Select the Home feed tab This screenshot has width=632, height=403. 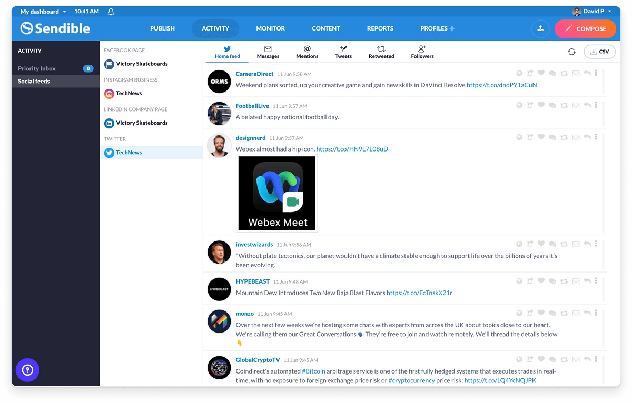tap(228, 52)
